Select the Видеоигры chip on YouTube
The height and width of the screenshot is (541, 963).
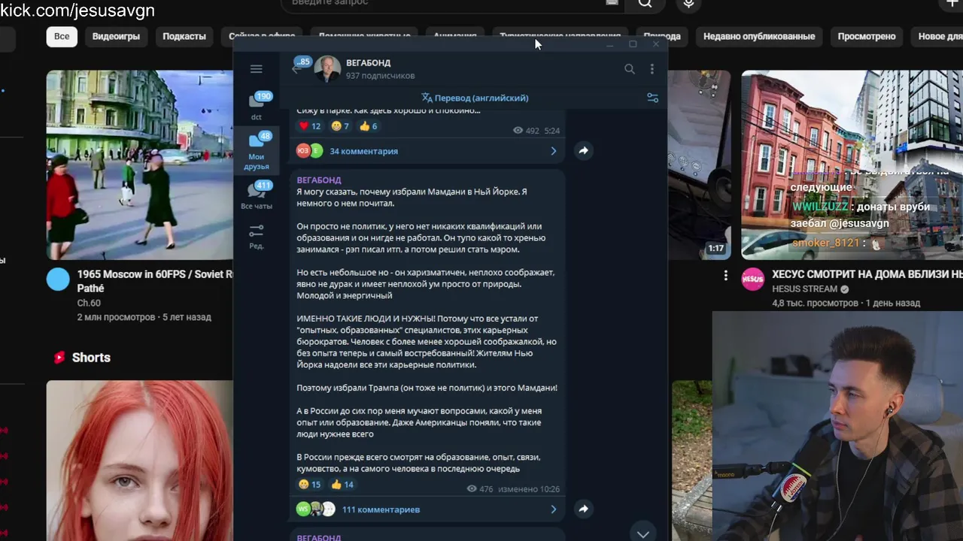click(x=117, y=36)
